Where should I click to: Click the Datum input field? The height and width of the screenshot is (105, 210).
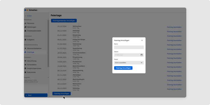coord(129,55)
